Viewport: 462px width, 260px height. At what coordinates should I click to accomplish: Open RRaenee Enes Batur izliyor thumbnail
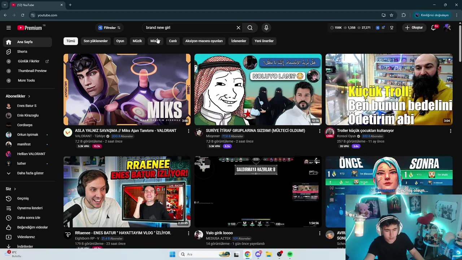127,192
